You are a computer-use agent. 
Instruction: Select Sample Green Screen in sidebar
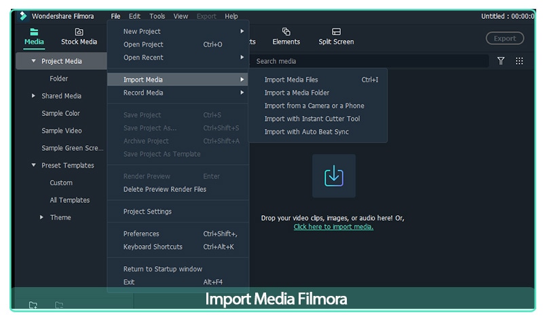(x=73, y=148)
